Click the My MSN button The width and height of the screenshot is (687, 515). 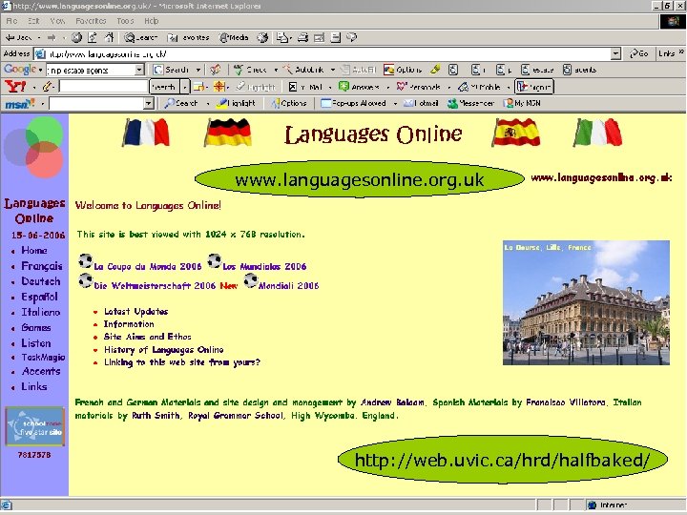click(522, 103)
